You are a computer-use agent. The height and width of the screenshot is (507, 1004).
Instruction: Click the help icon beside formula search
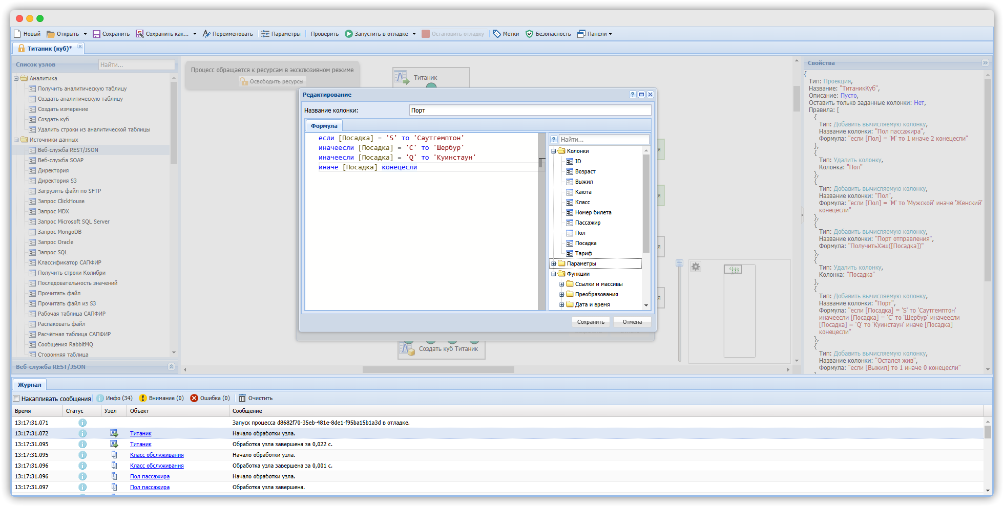pos(554,139)
